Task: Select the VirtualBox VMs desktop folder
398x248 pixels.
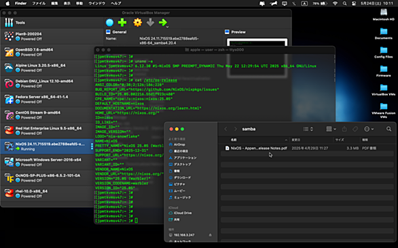Action: [384, 89]
